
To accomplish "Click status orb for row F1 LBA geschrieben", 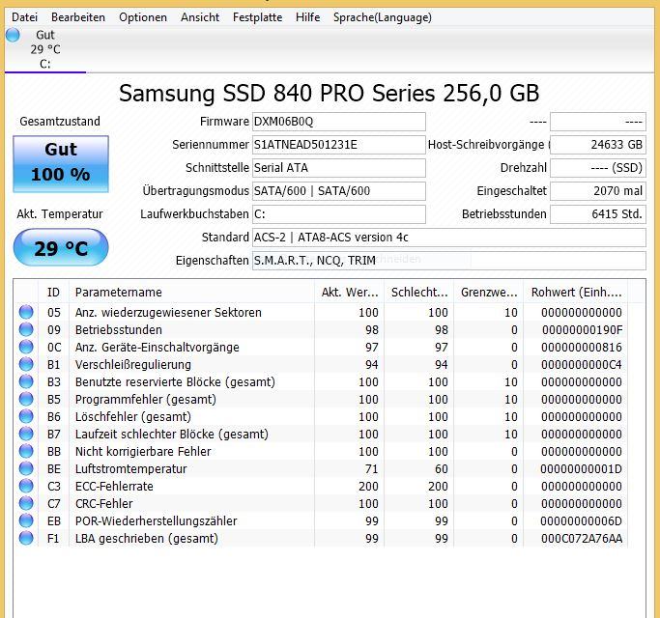I will (x=26, y=538).
